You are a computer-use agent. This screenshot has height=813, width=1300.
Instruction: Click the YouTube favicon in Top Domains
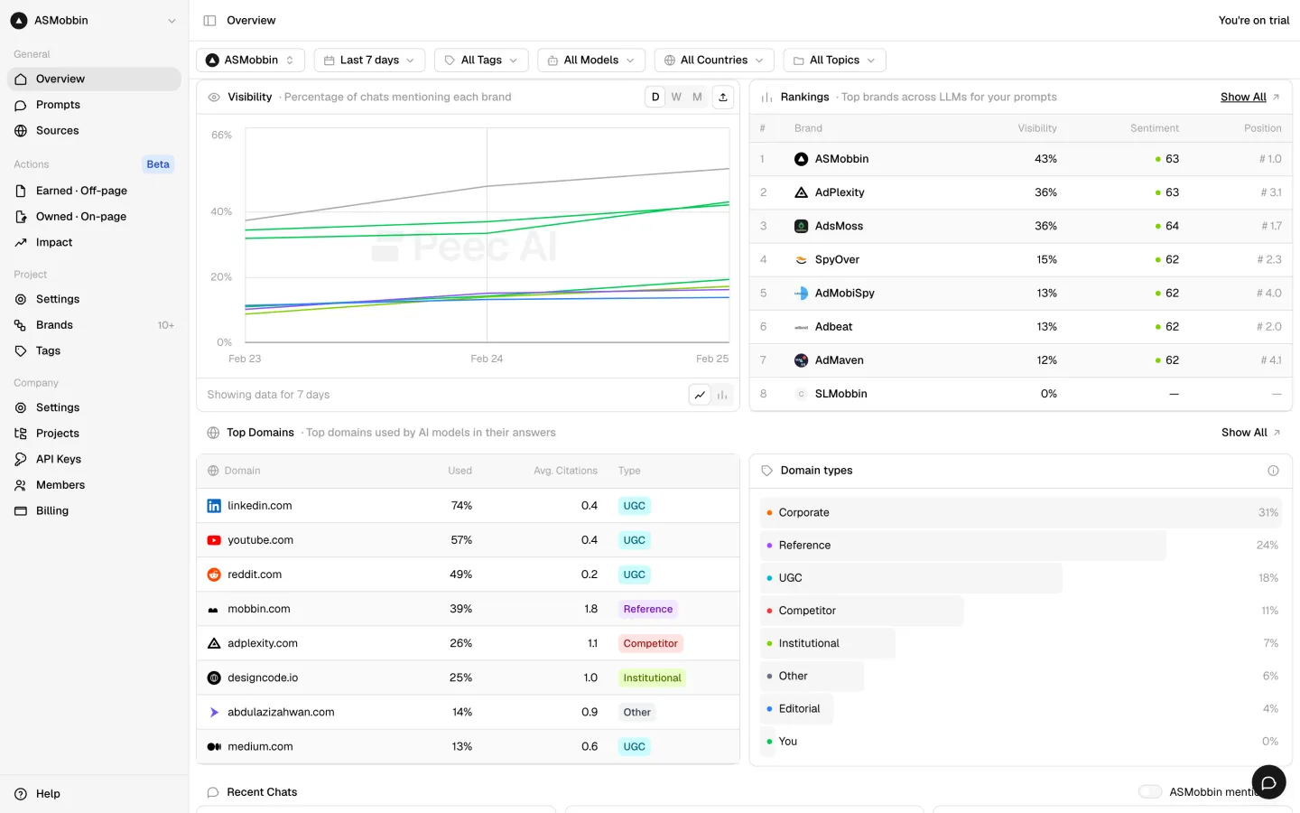[x=214, y=540]
